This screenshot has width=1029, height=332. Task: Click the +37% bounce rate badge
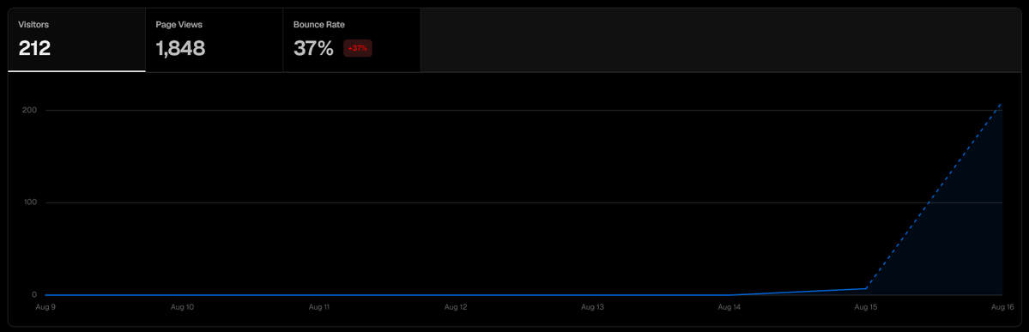coord(358,49)
